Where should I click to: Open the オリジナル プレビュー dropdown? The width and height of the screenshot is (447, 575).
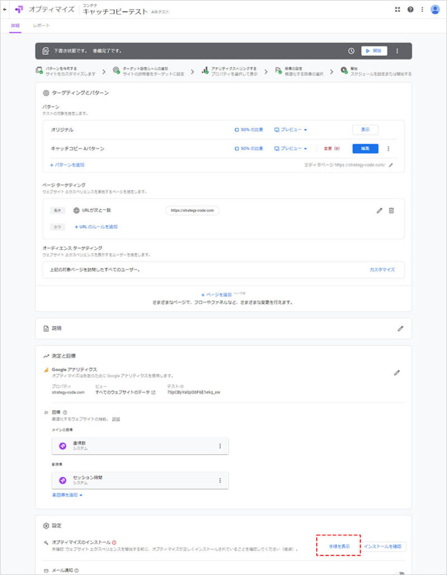(290, 130)
